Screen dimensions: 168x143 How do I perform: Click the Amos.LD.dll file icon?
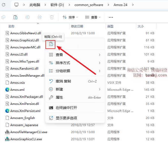coord(7,54)
